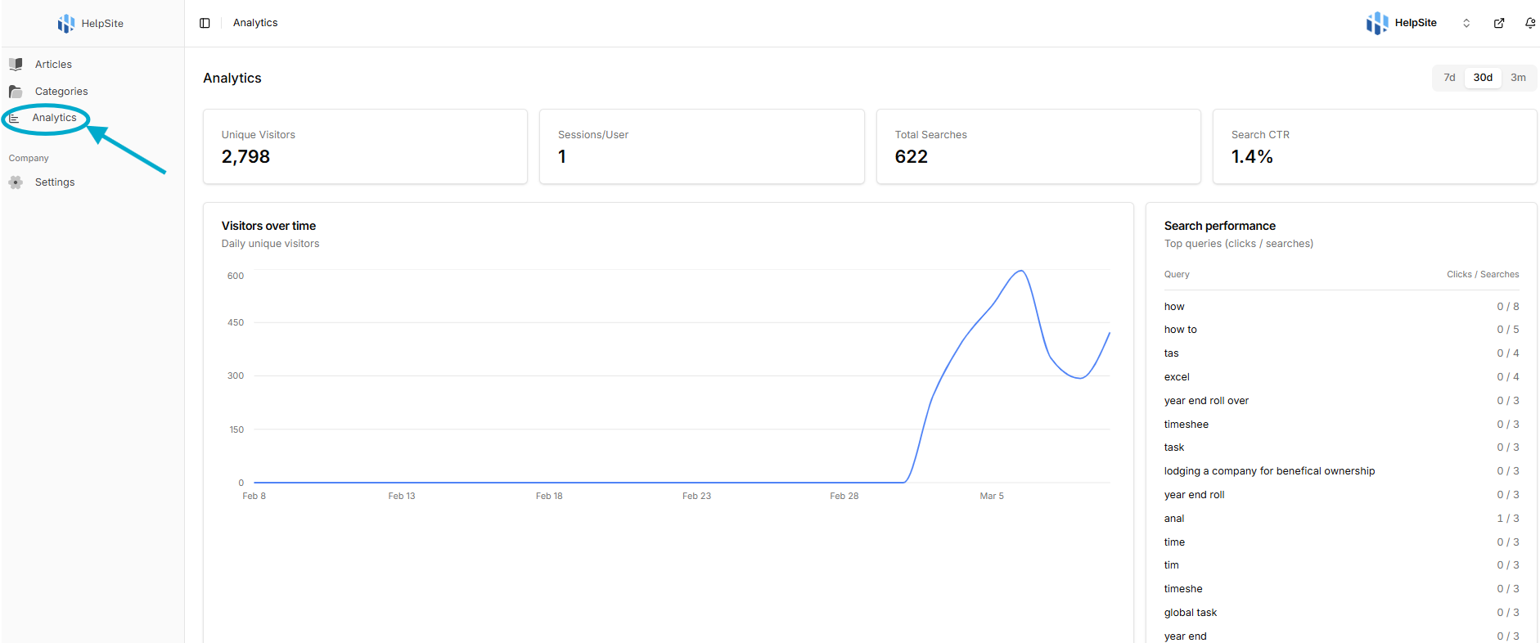
Task: Select the Unique Visitors stat card
Action: pos(365,146)
